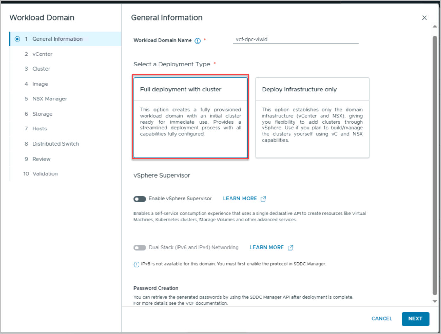Click external link icon beside Supervisor Learn More
The height and width of the screenshot is (334, 441).
point(263,199)
